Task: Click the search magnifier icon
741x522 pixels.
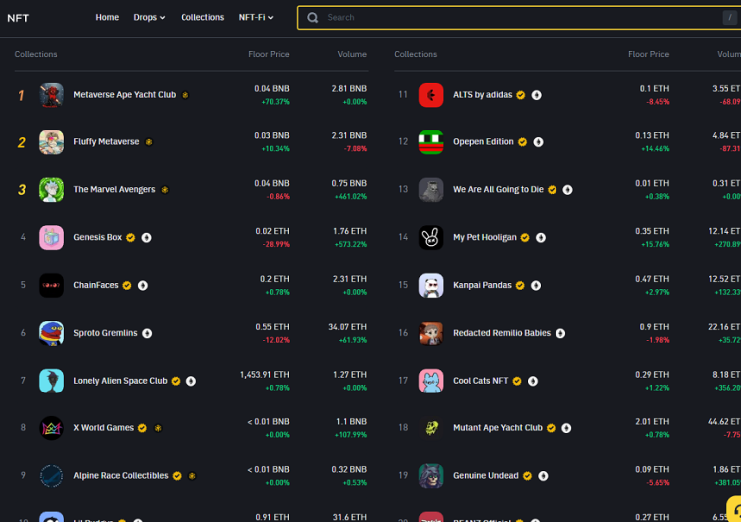Action: [x=312, y=18]
